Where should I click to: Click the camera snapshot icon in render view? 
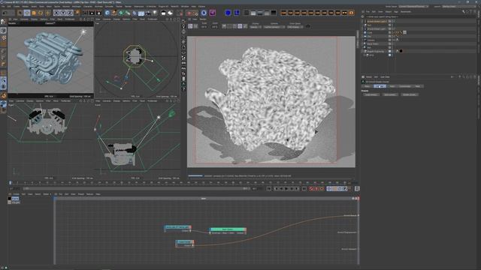pyautogui.click(x=308, y=27)
